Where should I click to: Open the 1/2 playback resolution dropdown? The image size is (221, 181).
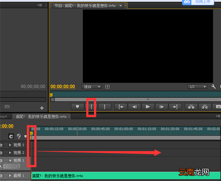197,87
